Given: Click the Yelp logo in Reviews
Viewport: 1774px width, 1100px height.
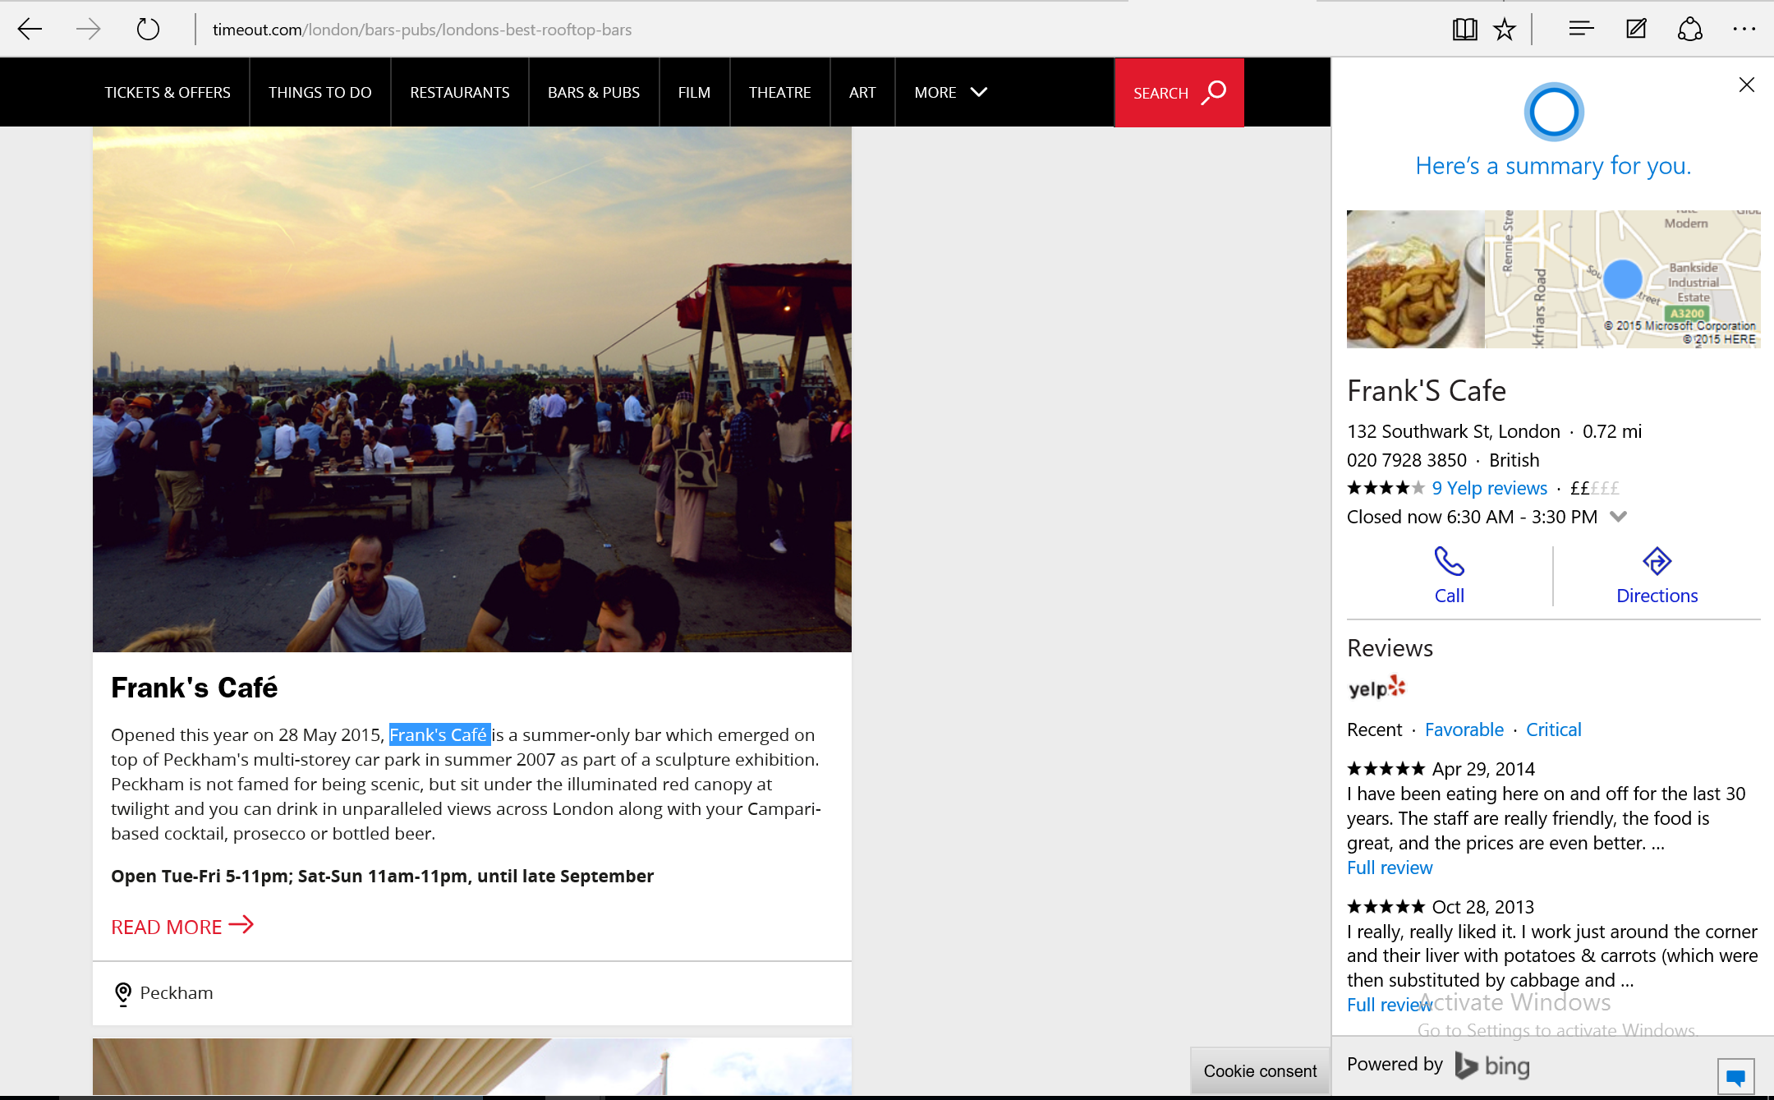Looking at the screenshot, I should [1377, 688].
